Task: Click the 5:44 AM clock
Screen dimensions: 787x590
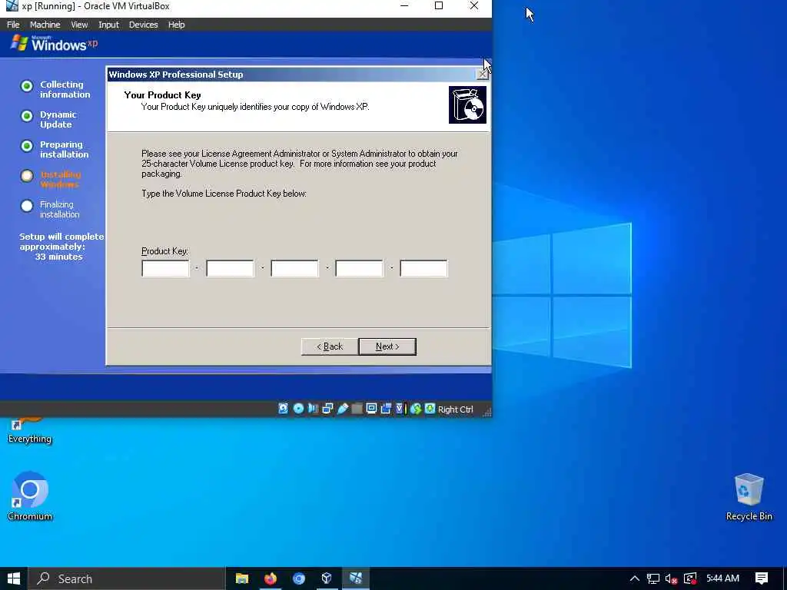Action: pyautogui.click(x=722, y=578)
